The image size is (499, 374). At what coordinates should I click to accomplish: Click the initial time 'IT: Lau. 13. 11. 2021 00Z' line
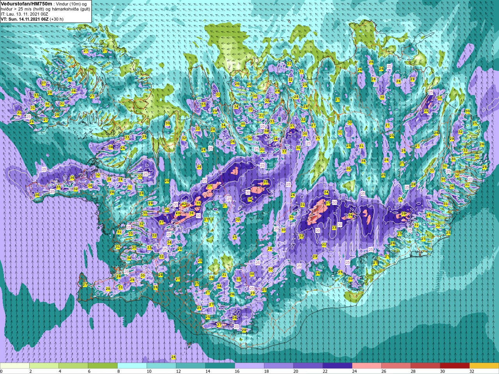(x=25, y=14)
